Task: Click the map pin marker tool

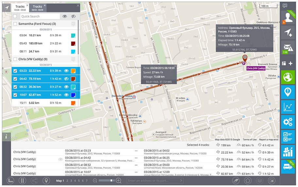Action: (x=46, y=180)
